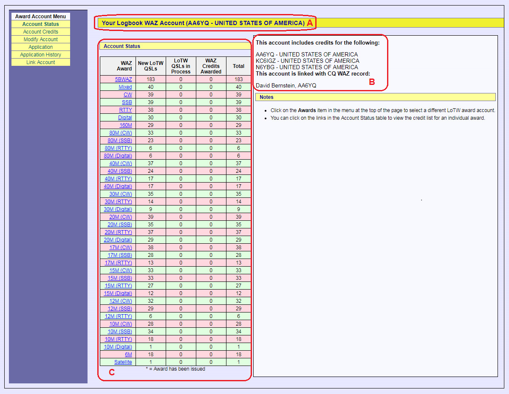Go to the Application menu item
The height and width of the screenshot is (394, 509).
coord(40,47)
